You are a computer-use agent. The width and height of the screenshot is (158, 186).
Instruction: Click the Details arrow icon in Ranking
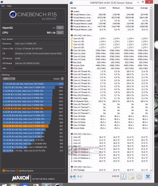point(62,79)
